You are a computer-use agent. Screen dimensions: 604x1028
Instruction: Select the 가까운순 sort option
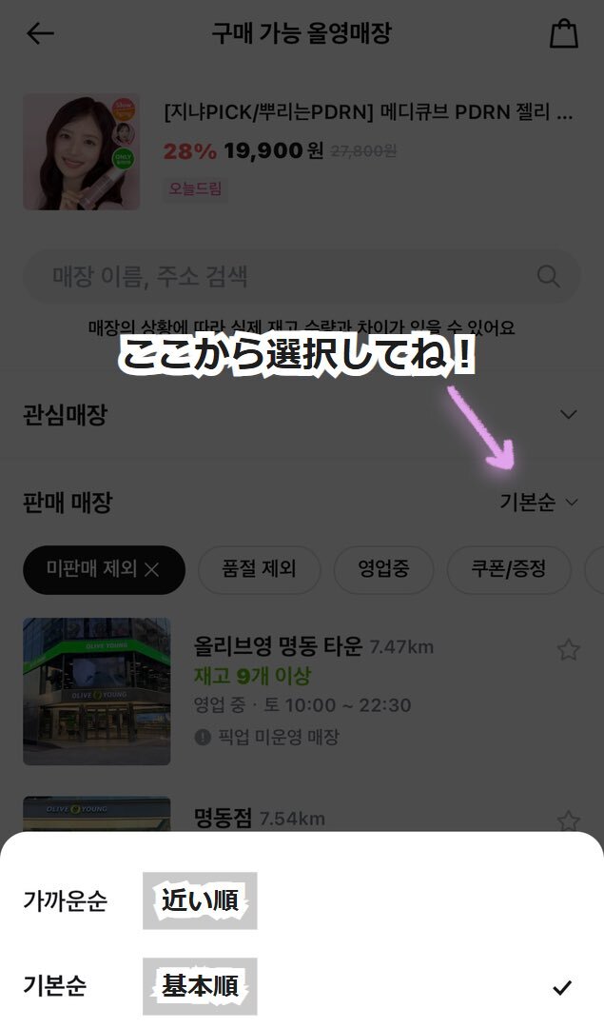pyautogui.click(x=302, y=900)
